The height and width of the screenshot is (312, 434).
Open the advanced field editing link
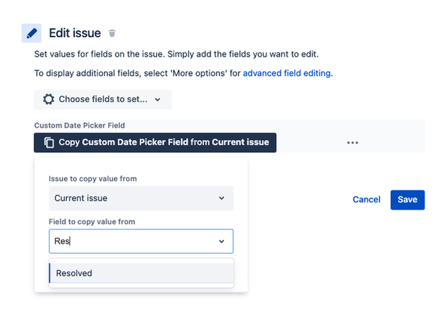pyautogui.click(x=287, y=73)
